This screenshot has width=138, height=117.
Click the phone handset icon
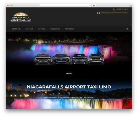114,9
